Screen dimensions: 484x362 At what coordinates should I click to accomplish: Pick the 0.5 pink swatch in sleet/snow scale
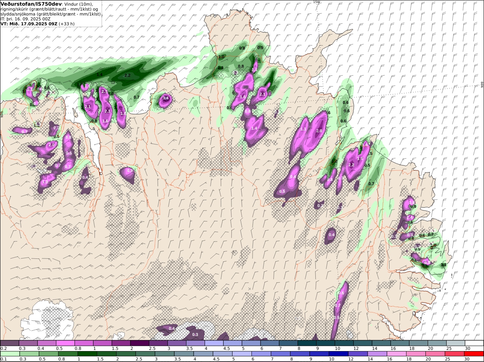pyautogui.click(x=65, y=343)
